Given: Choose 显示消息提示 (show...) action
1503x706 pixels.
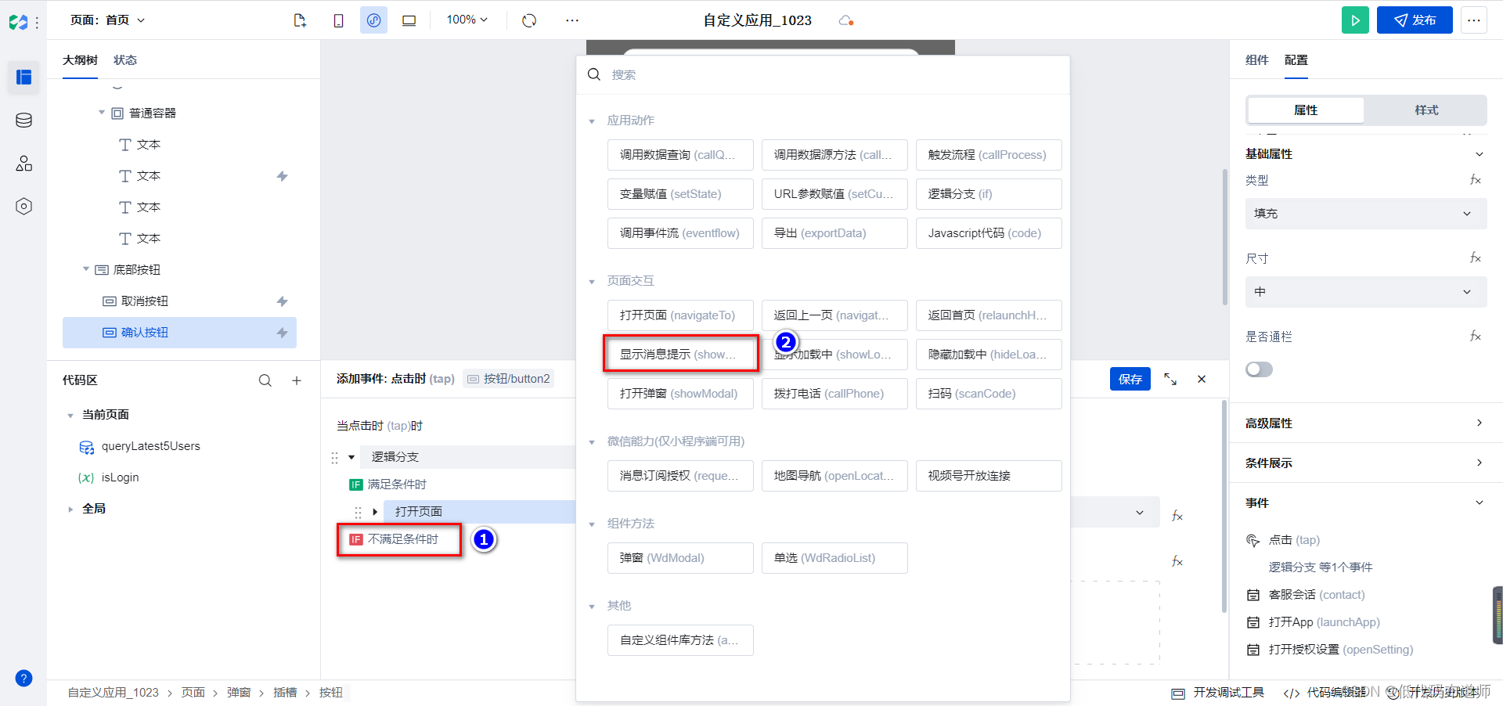Looking at the screenshot, I should tap(680, 355).
